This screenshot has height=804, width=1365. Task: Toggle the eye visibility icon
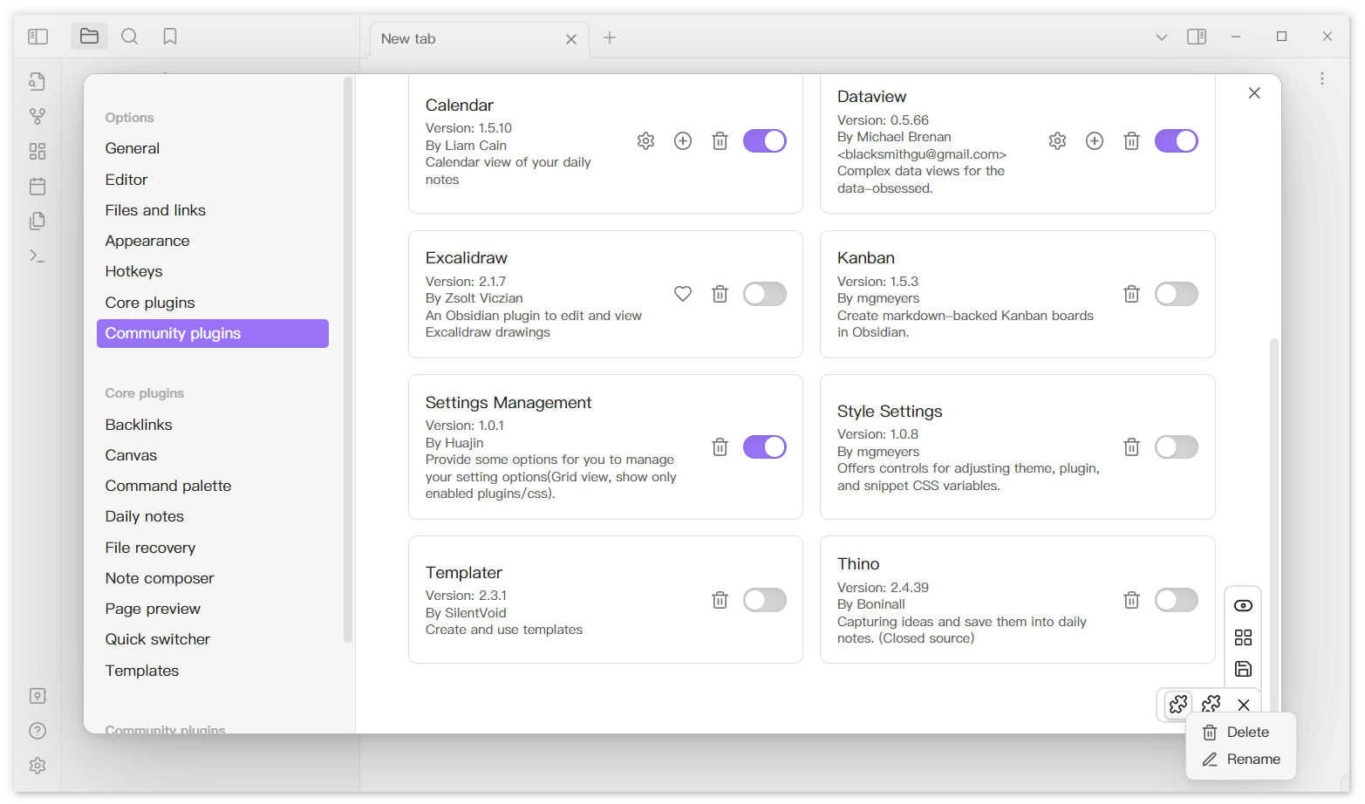tap(1244, 605)
